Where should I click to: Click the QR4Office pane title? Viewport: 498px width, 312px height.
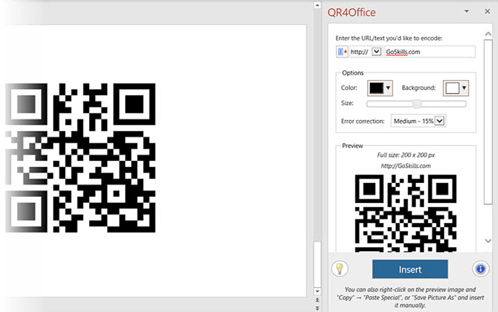coord(351,12)
